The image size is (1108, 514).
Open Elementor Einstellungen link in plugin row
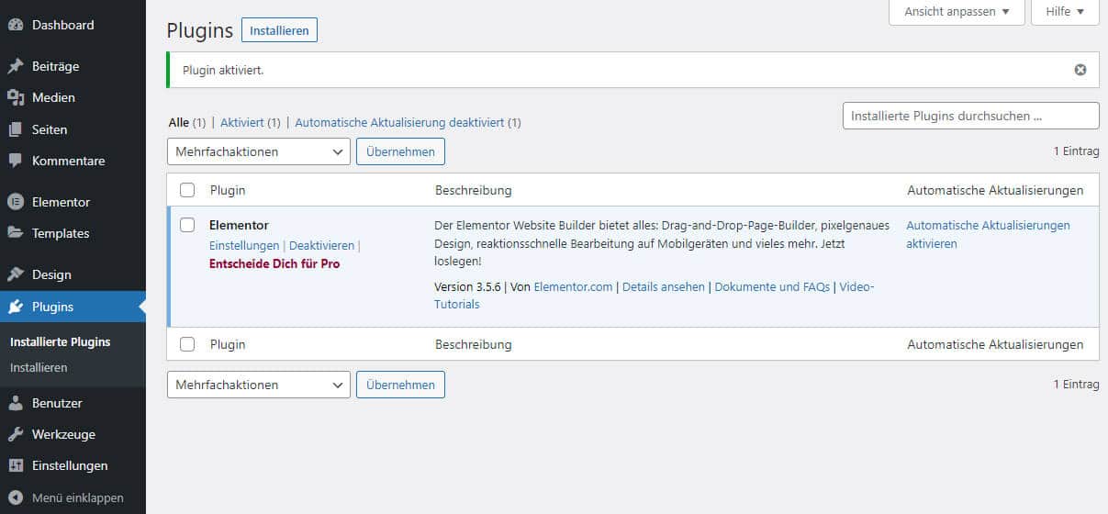coord(244,246)
